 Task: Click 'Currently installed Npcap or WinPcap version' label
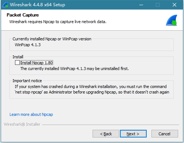52,39
